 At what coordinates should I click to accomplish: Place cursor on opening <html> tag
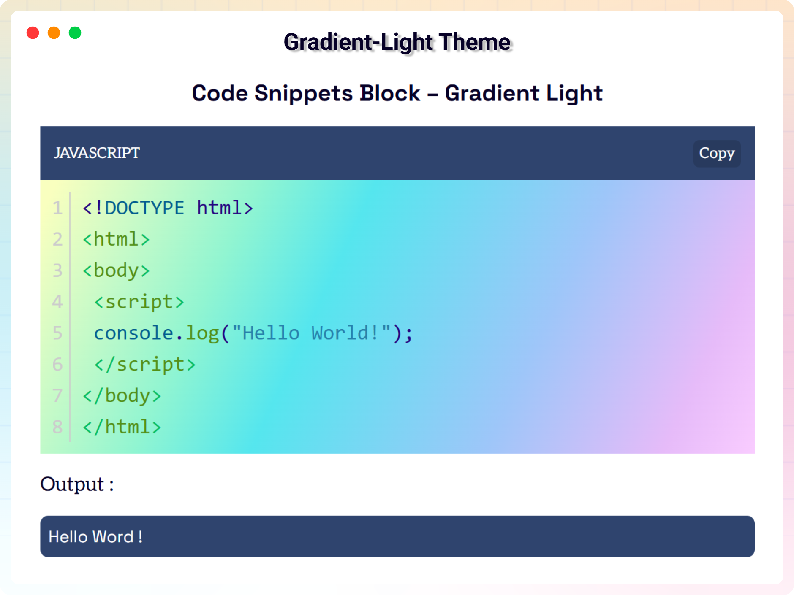pos(116,239)
